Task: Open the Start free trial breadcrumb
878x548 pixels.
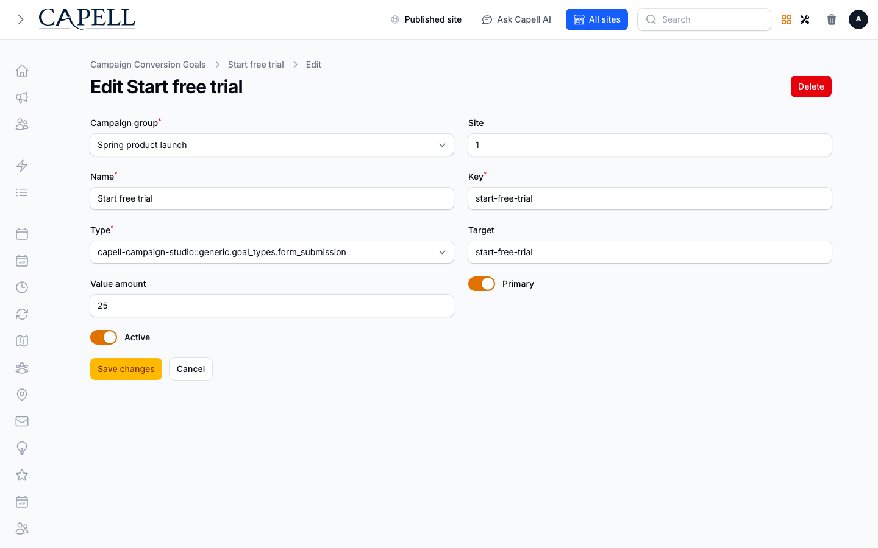Action: (256, 65)
